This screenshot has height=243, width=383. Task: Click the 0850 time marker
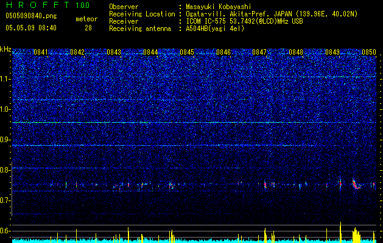(x=369, y=52)
